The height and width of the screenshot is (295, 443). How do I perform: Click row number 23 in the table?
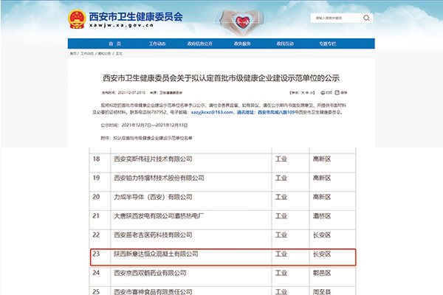[96, 254]
